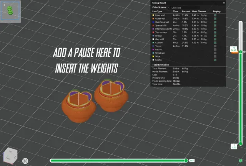Click the layer 72 height 14.40 label

click(x=234, y=49)
